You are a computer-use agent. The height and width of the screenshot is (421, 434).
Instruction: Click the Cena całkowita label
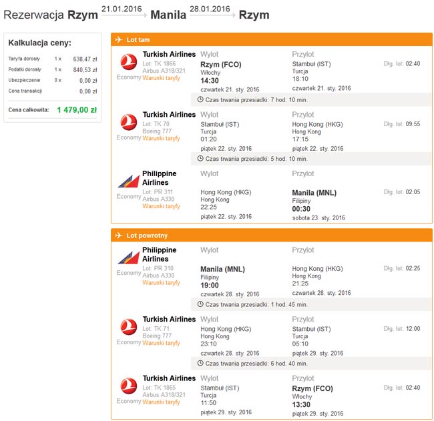pyautogui.click(x=29, y=110)
